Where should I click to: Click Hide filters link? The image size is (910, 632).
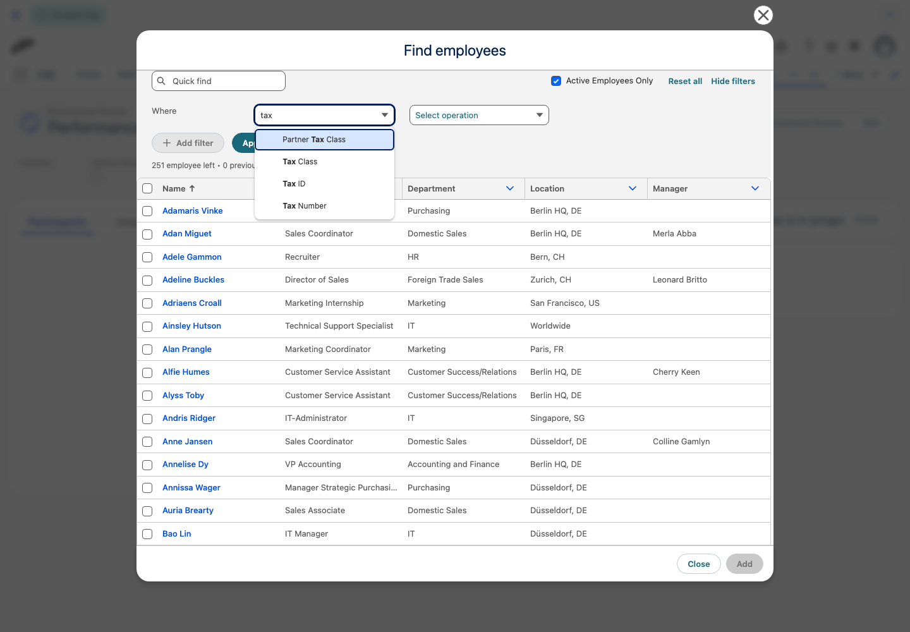click(x=733, y=81)
